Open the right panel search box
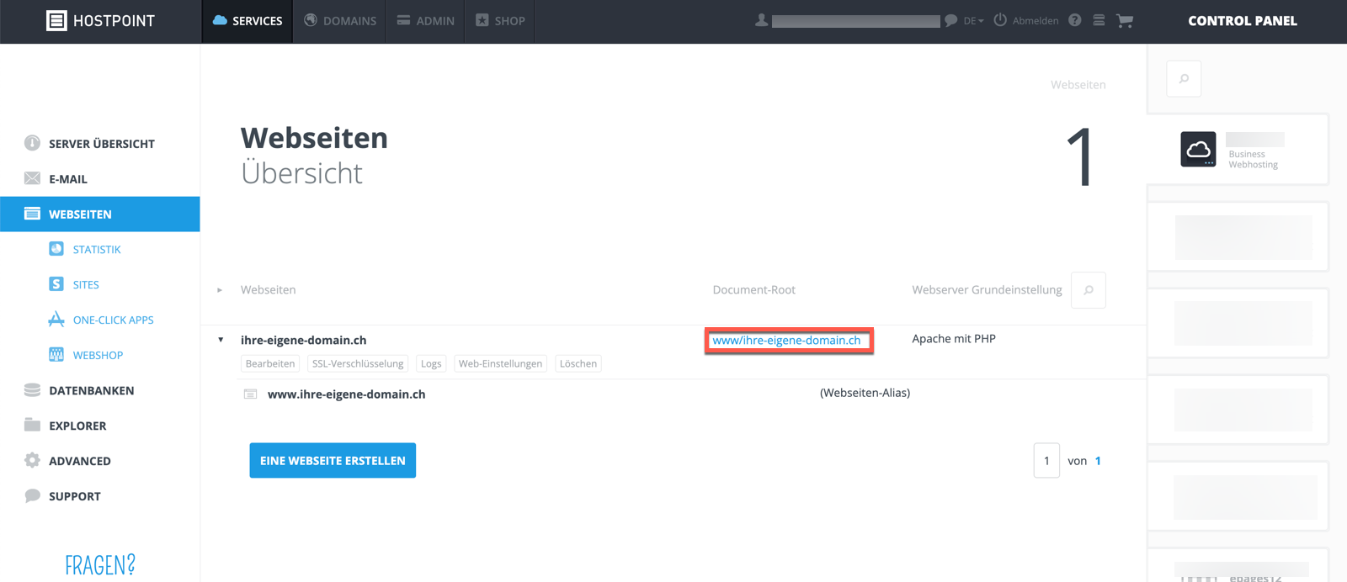The image size is (1347, 582). 1184,79
